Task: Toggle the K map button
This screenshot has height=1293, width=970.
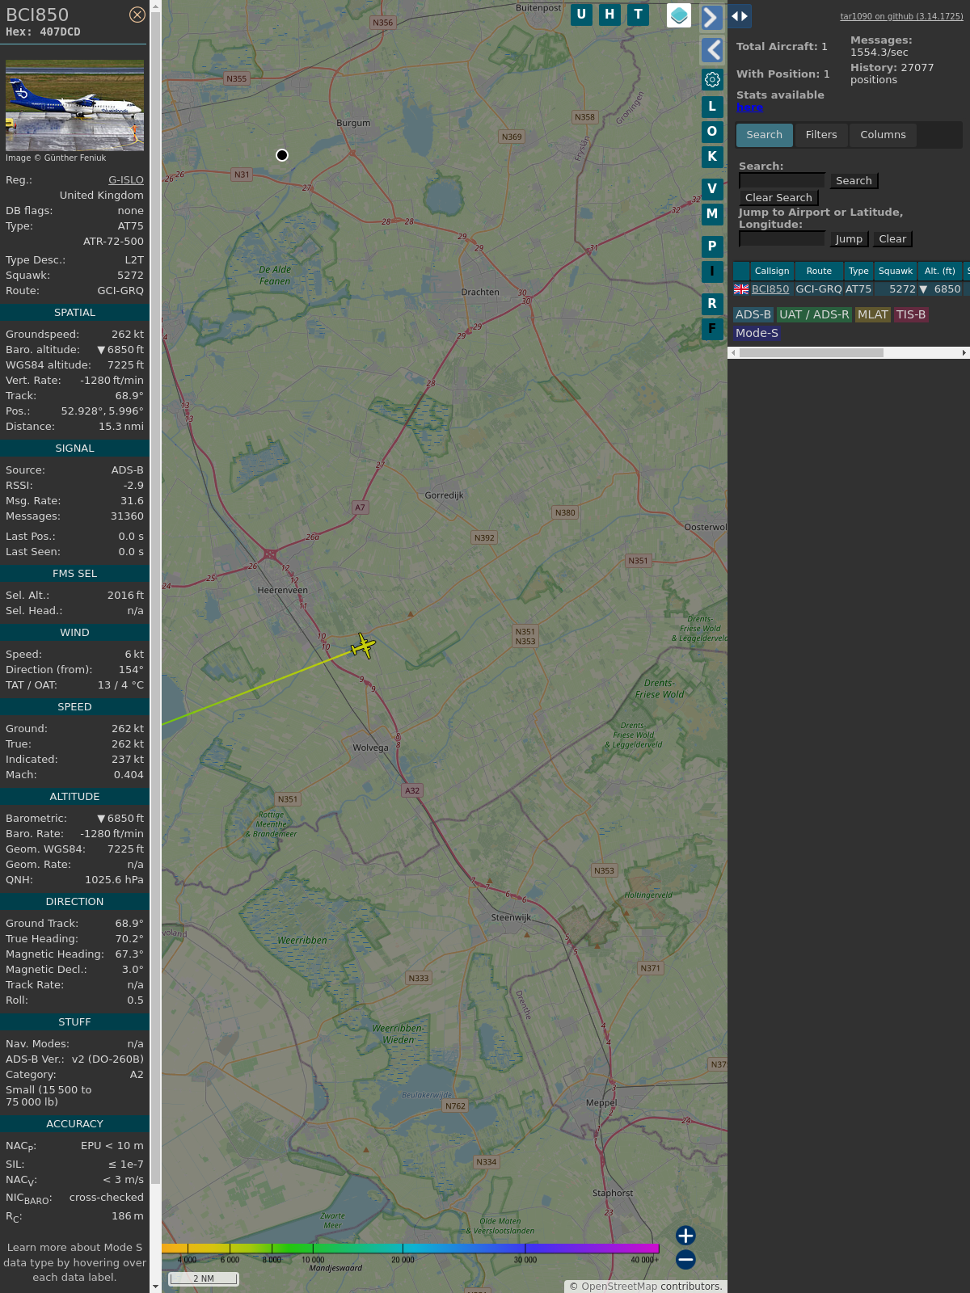Action: coord(712,156)
